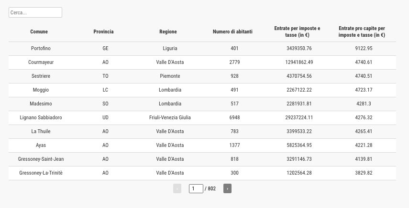Sort by Entrate per imposte e tasse header
This screenshot has height=208, width=409.
[x=297, y=31]
